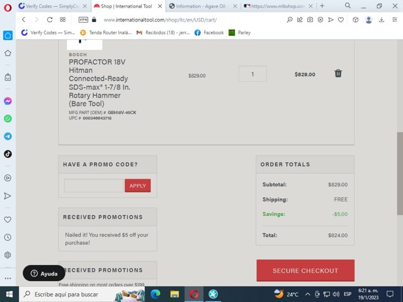The image size is (403, 302).
Task: Open Verify Codes bookmark
Action: point(48,33)
